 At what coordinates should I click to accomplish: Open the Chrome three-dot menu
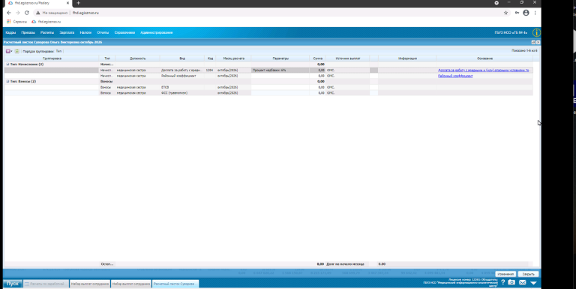coord(535,13)
